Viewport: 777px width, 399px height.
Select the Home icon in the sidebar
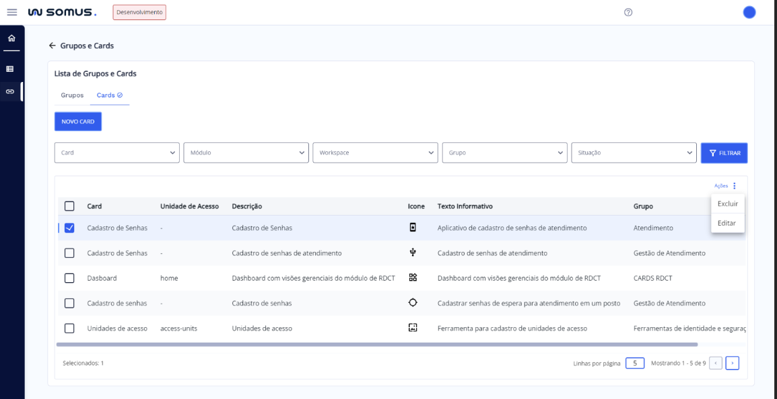pyautogui.click(x=11, y=38)
